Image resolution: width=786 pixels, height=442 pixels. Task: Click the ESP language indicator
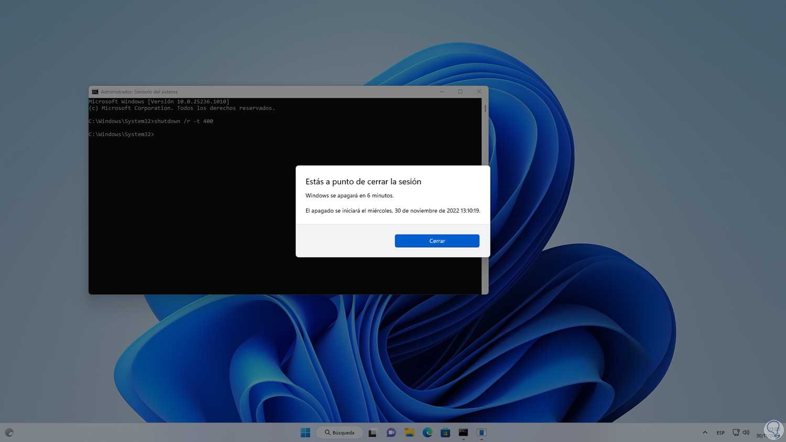(x=720, y=433)
